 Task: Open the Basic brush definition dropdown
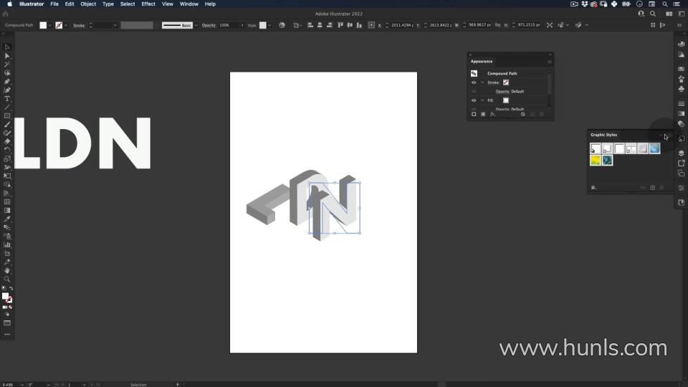pos(196,25)
